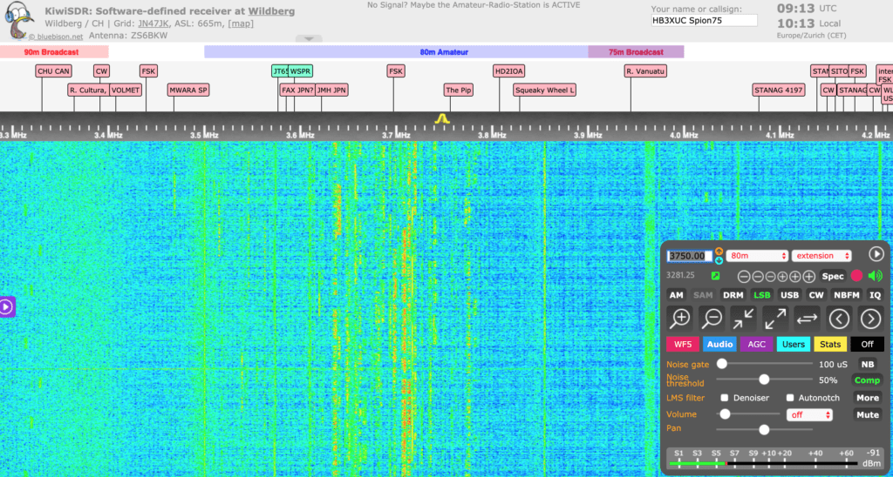Open the [map] link in header
The image size is (893, 477).
click(241, 24)
